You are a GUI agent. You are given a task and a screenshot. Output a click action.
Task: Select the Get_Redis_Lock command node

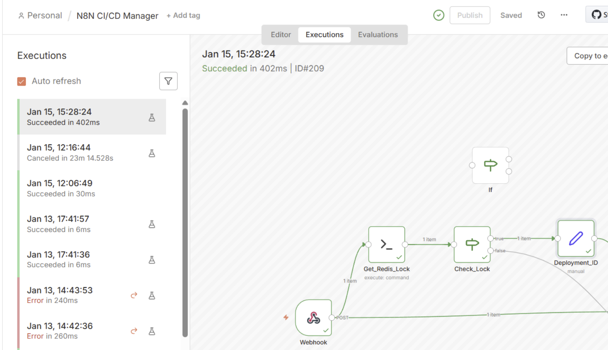[x=387, y=244]
